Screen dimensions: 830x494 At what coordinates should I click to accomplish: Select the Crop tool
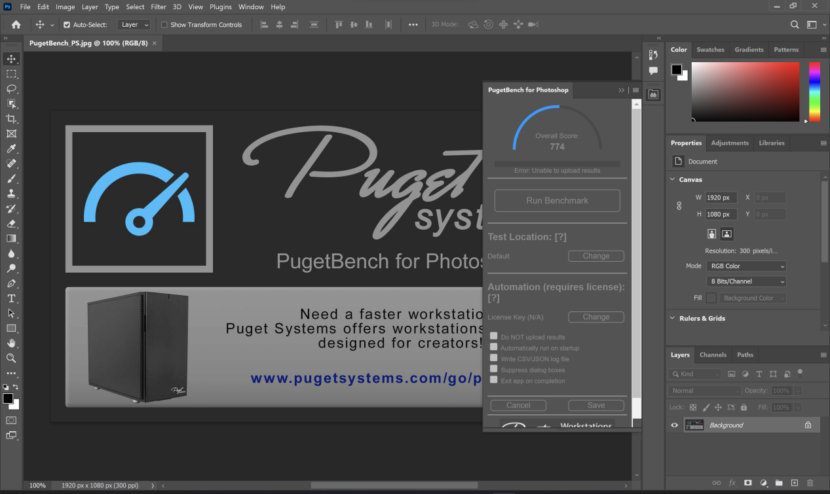11,119
